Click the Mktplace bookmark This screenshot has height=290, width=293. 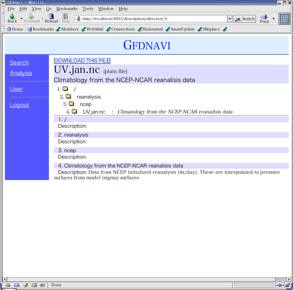coord(209,29)
